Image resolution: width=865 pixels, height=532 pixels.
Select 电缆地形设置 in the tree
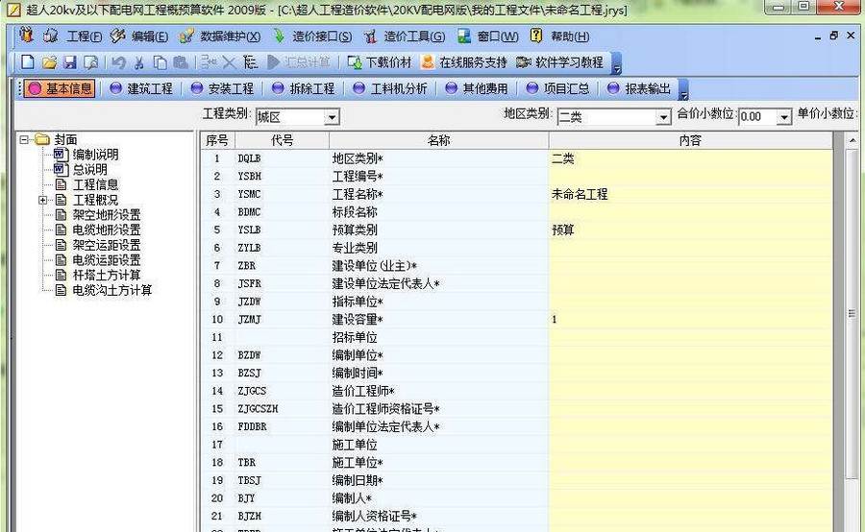point(107,230)
